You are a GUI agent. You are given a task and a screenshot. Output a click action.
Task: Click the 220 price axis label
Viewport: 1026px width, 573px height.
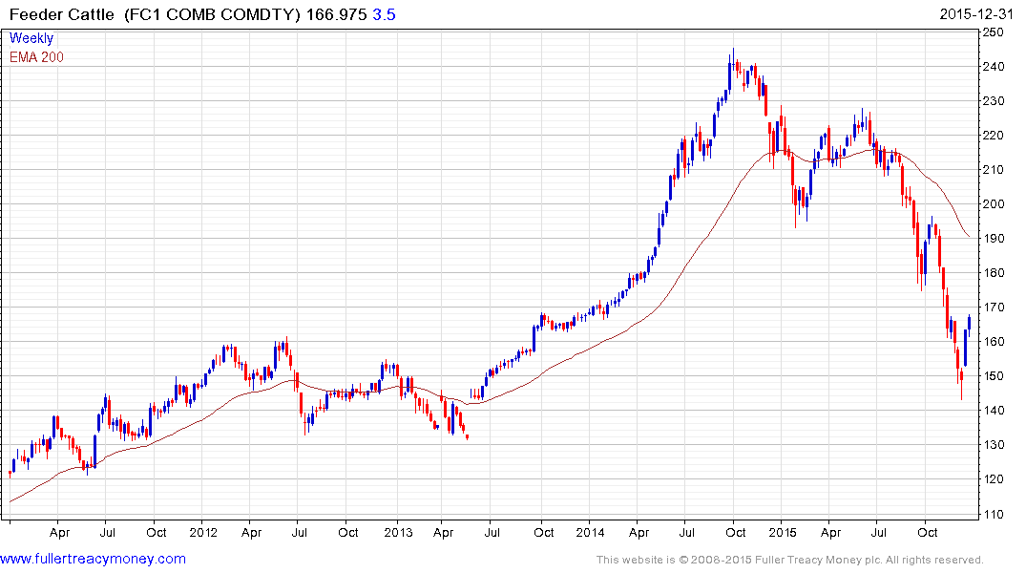coord(994,135)
